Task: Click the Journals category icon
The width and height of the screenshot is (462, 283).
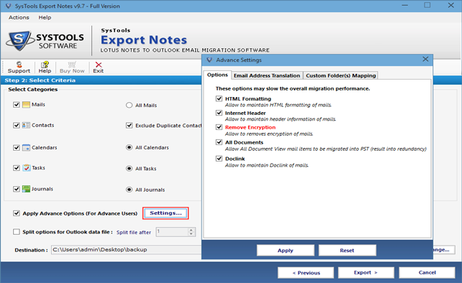Action: point(26,189)
